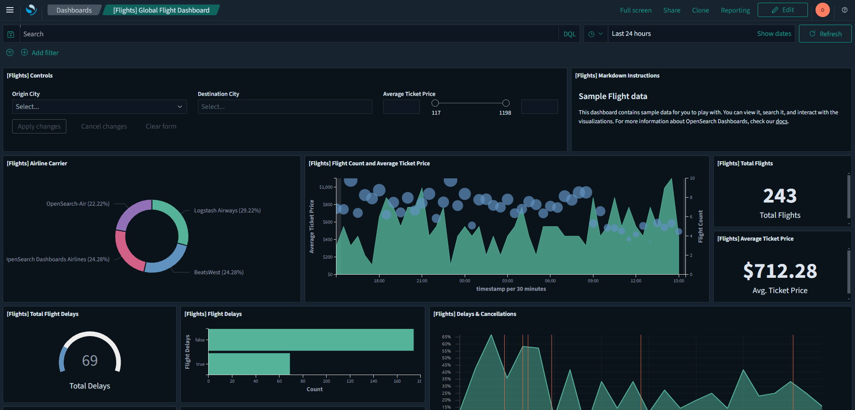Screen dimensions: 855x410
Task: Click the OpenSearch Dashboards logo
Action: coord(31,10)
